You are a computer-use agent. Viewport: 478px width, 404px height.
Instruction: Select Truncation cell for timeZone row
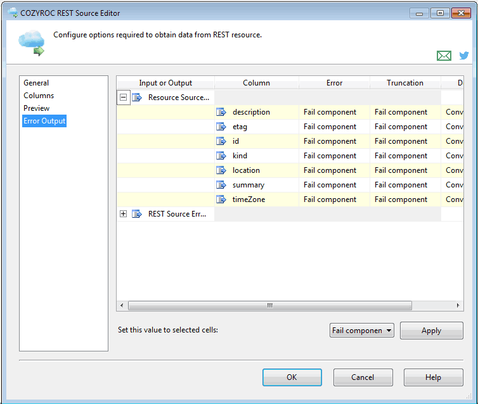pos(405,199)
